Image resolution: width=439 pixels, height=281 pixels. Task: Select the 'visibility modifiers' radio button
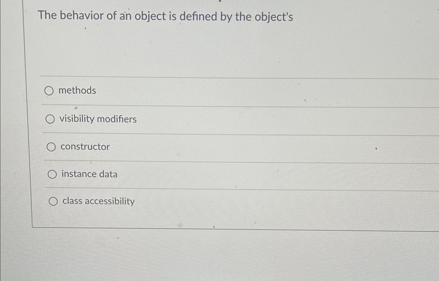pyautogui.click(x=50, y=119)
